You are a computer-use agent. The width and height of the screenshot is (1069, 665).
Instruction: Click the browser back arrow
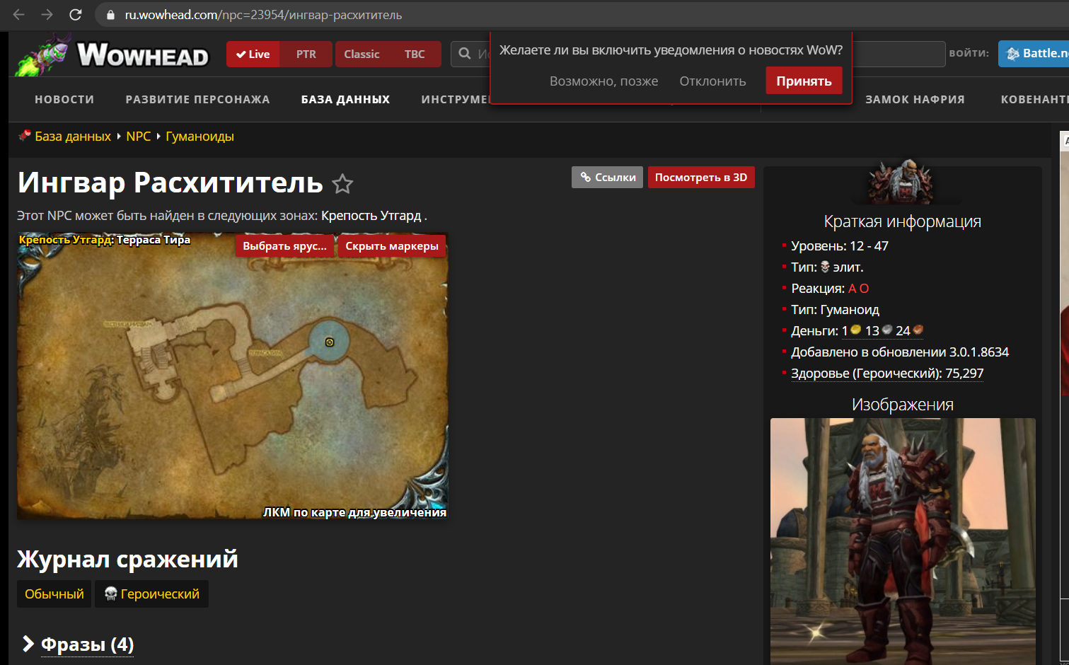[19, 15]
